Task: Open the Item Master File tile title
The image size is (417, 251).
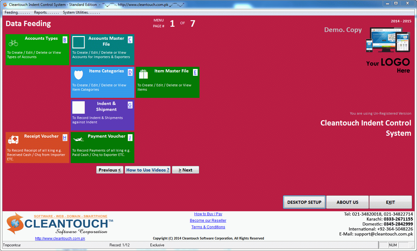Action: point(172,71)
